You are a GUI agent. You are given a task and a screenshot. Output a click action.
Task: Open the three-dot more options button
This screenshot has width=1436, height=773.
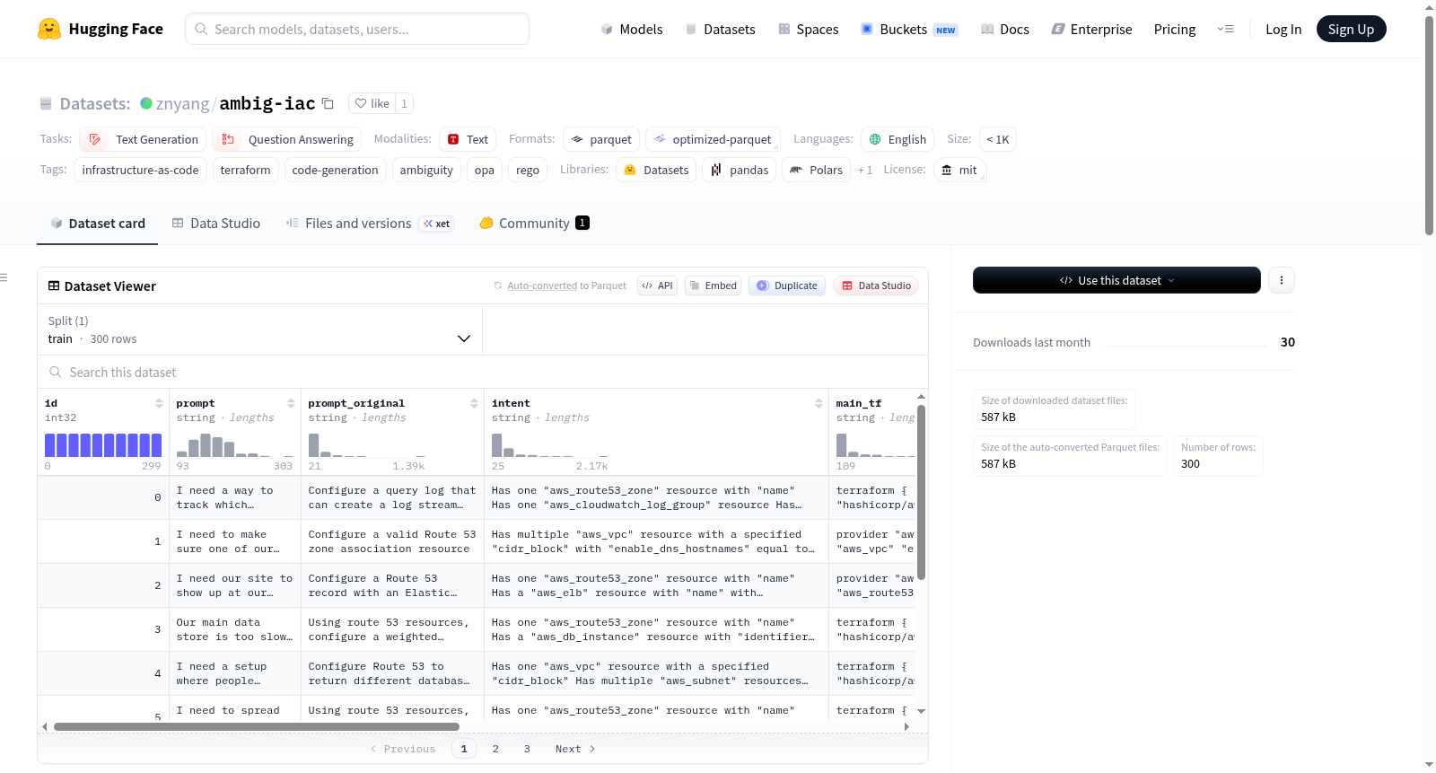pos(1281,280)
